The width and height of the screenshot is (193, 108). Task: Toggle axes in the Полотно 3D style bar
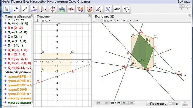pyautogui.click(x=94, y=21)
